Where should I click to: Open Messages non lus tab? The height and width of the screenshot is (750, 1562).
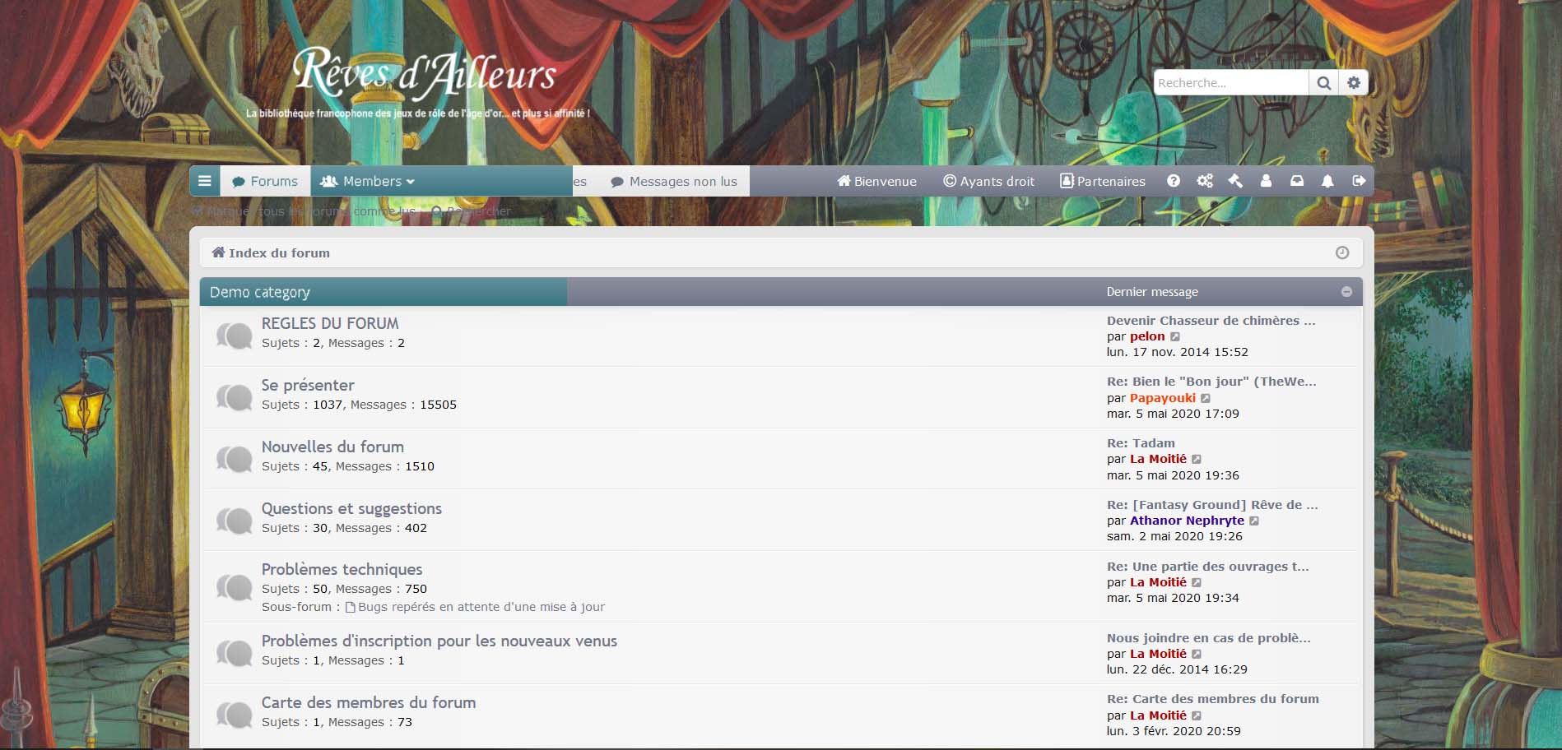coord(674,181)
